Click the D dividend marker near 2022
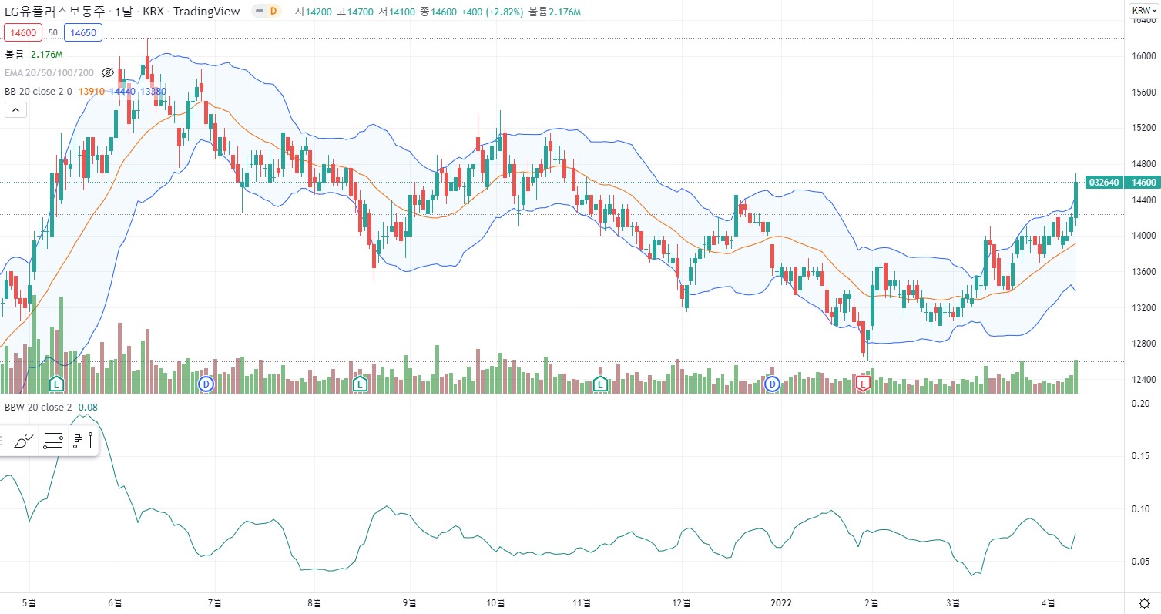This screenshot has height=614, width=1161. point(773,383)
